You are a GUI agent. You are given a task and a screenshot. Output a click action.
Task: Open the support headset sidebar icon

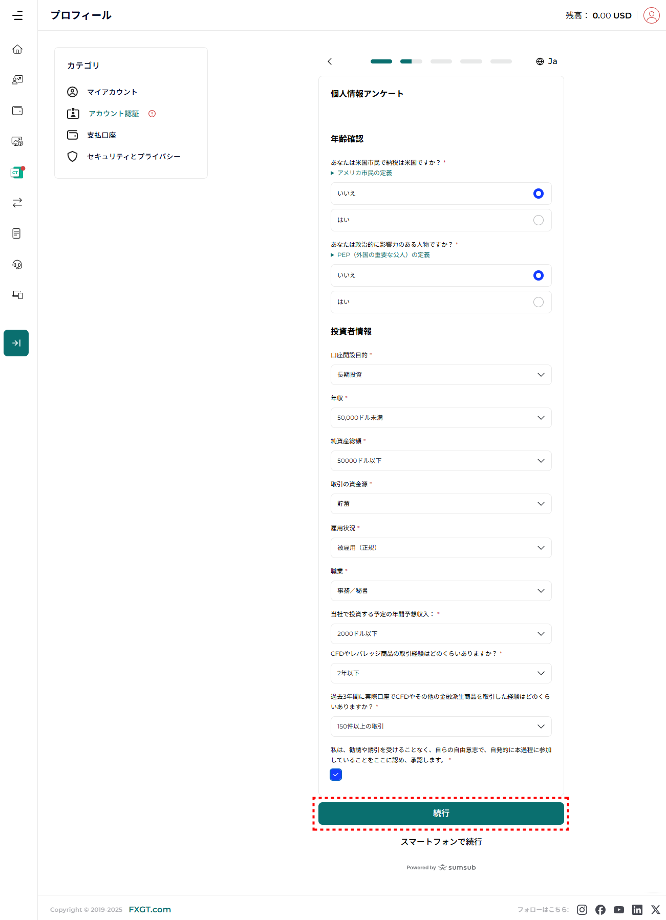[x=17, y=264]
